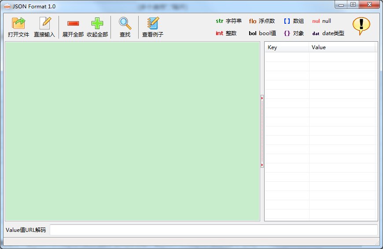Click the blue [ ] 数组 legend symbol
This screenshot has height=249, width=383.
tap(287, 21)
